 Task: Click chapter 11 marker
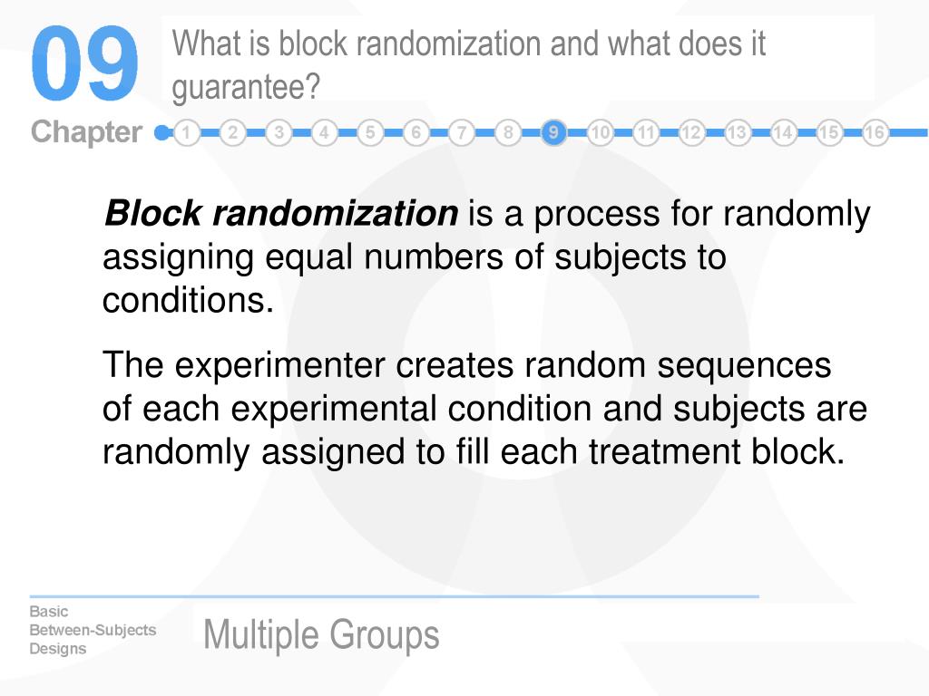coord(645,132)
